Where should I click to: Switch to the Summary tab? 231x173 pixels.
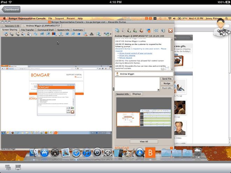pyautogui.click(x=78, y=30)
